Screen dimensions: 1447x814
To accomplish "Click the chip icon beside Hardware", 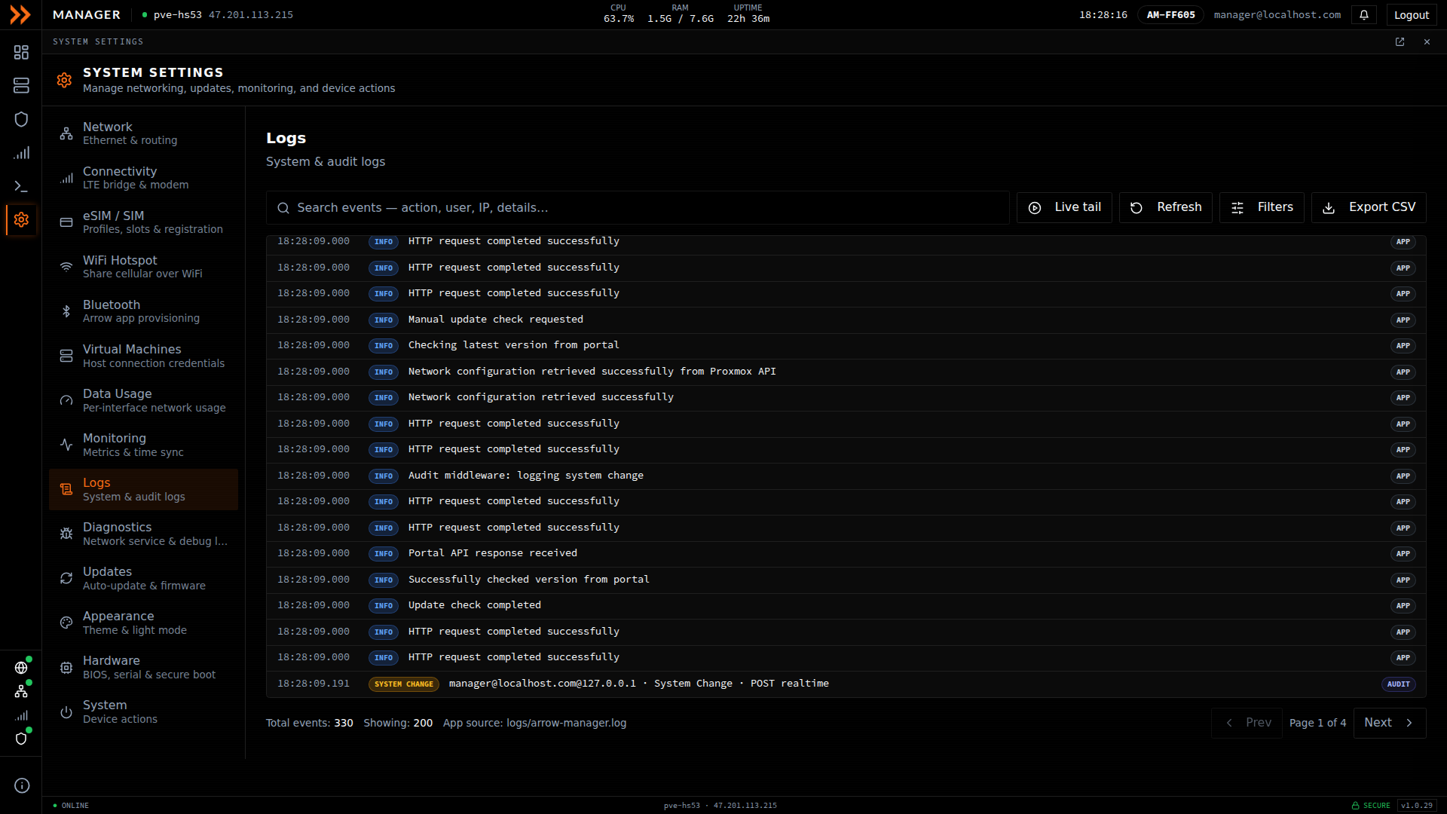I will 66,667.
